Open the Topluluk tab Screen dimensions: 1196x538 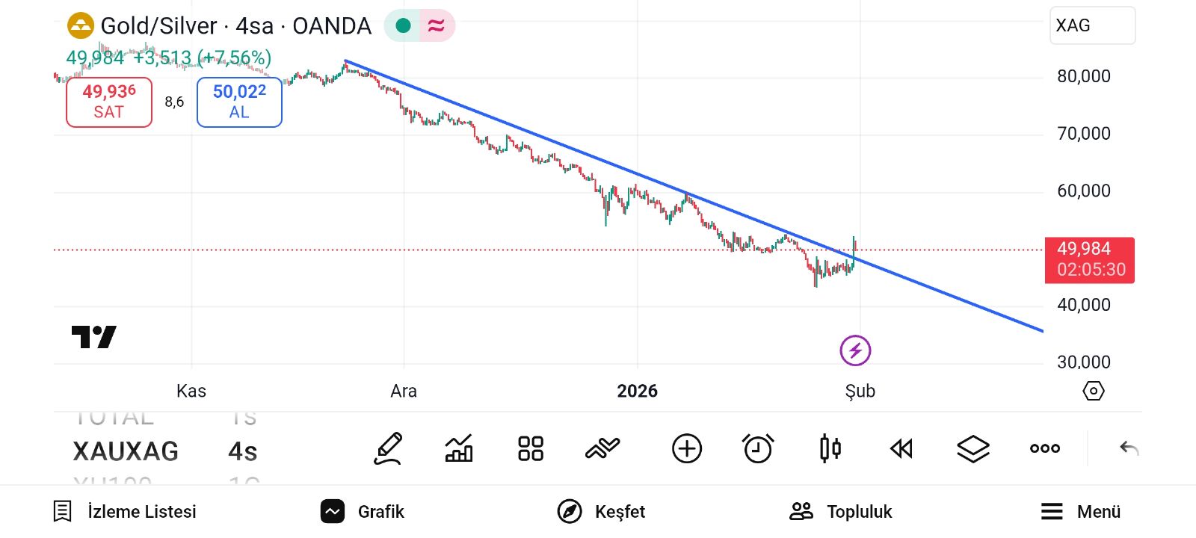coord(841,512)
